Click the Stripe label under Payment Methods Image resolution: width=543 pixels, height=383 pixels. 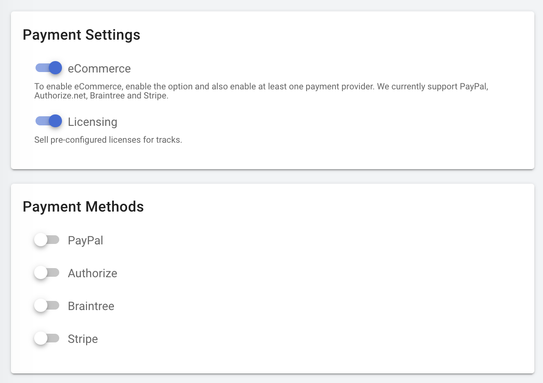click(x=83, y=339)
